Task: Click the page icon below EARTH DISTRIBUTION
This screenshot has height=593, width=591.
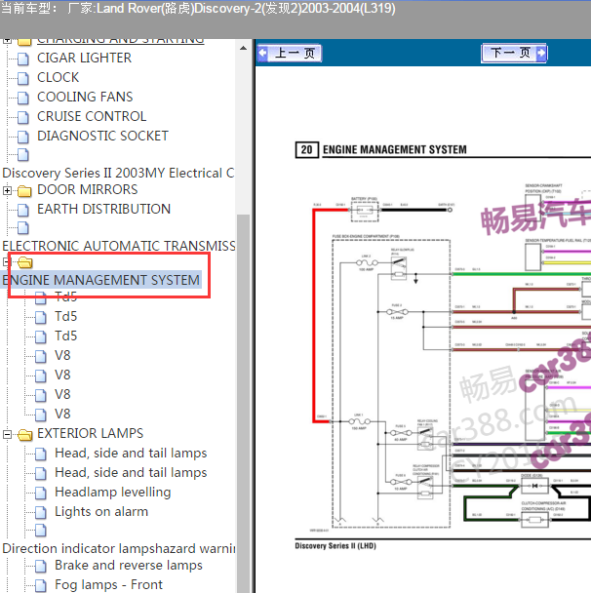Action: click(x=23, y=227)
